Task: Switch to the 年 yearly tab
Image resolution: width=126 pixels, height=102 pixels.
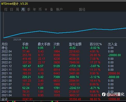Action: point(34,9)
